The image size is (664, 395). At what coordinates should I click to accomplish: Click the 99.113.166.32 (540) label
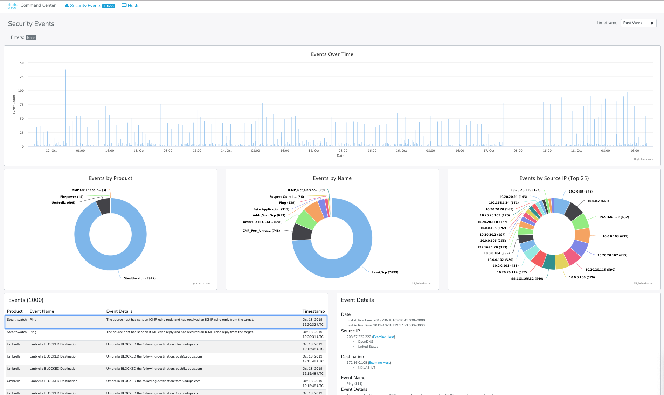(x=527, y=279)
